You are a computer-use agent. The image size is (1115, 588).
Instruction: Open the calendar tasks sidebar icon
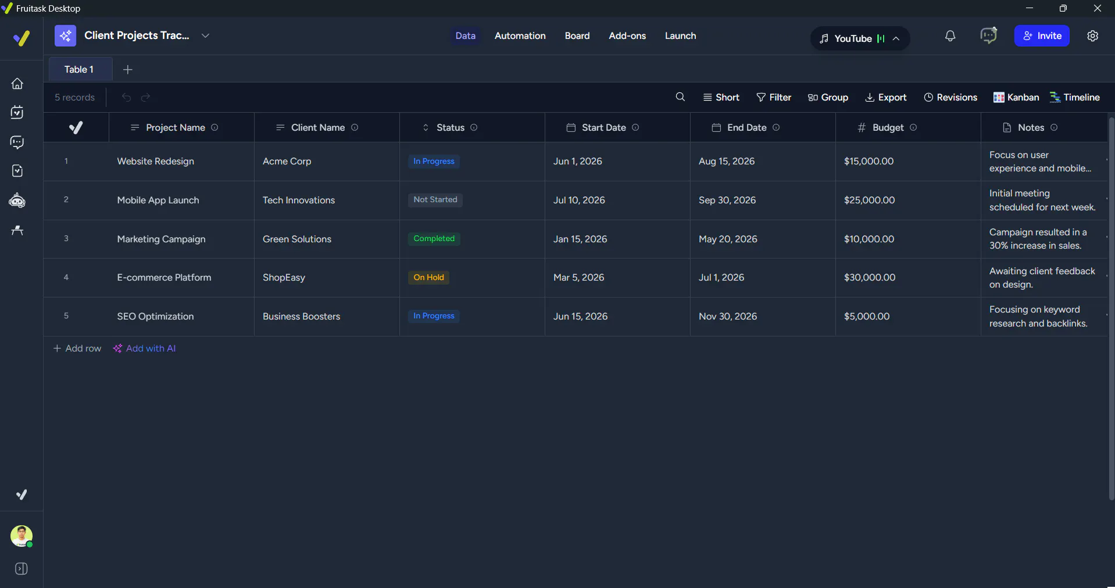17,113
